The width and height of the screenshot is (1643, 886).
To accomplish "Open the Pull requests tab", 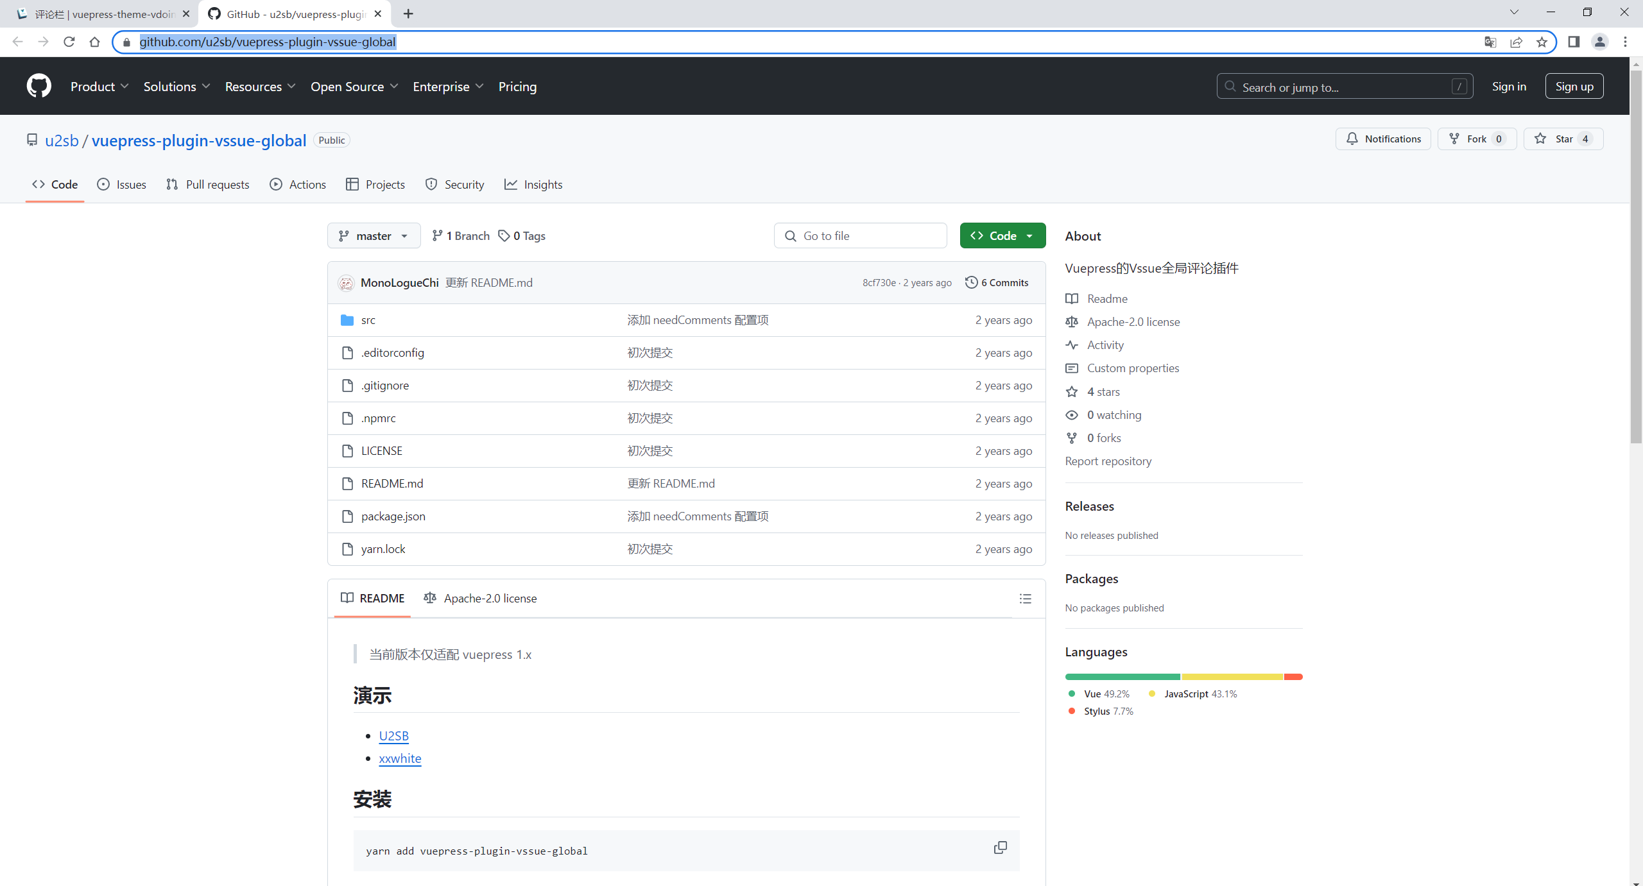I will pyautogui.click(x=207, y=185).
